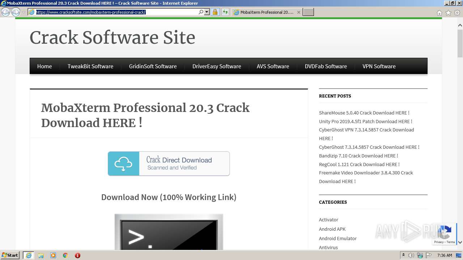Open the Android APK category
Screen dimensions: 463x260
[332, 229]
